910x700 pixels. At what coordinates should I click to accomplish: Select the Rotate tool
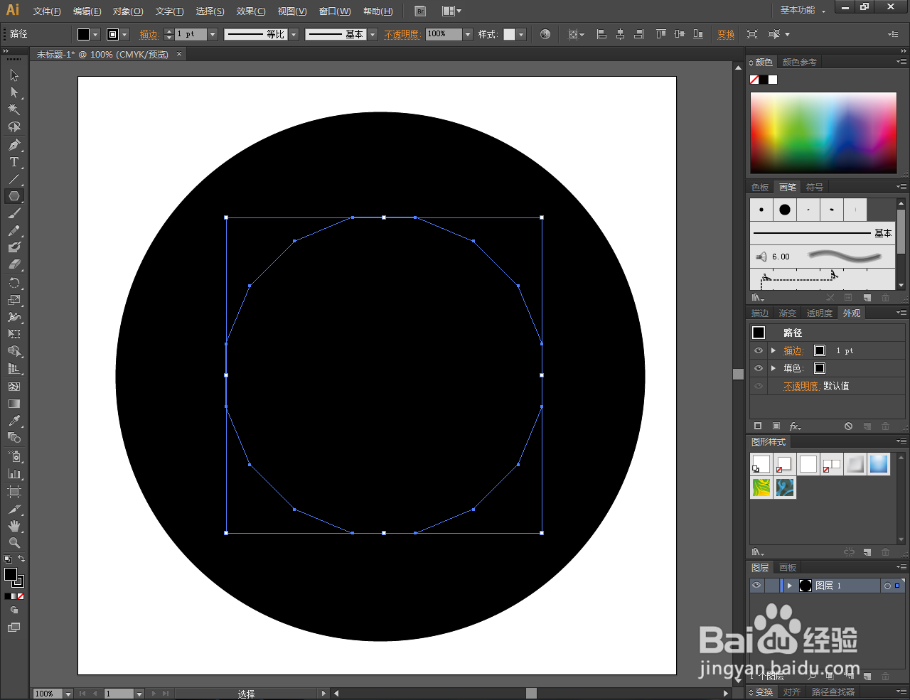pyautogui.click(x=14, y=283)
